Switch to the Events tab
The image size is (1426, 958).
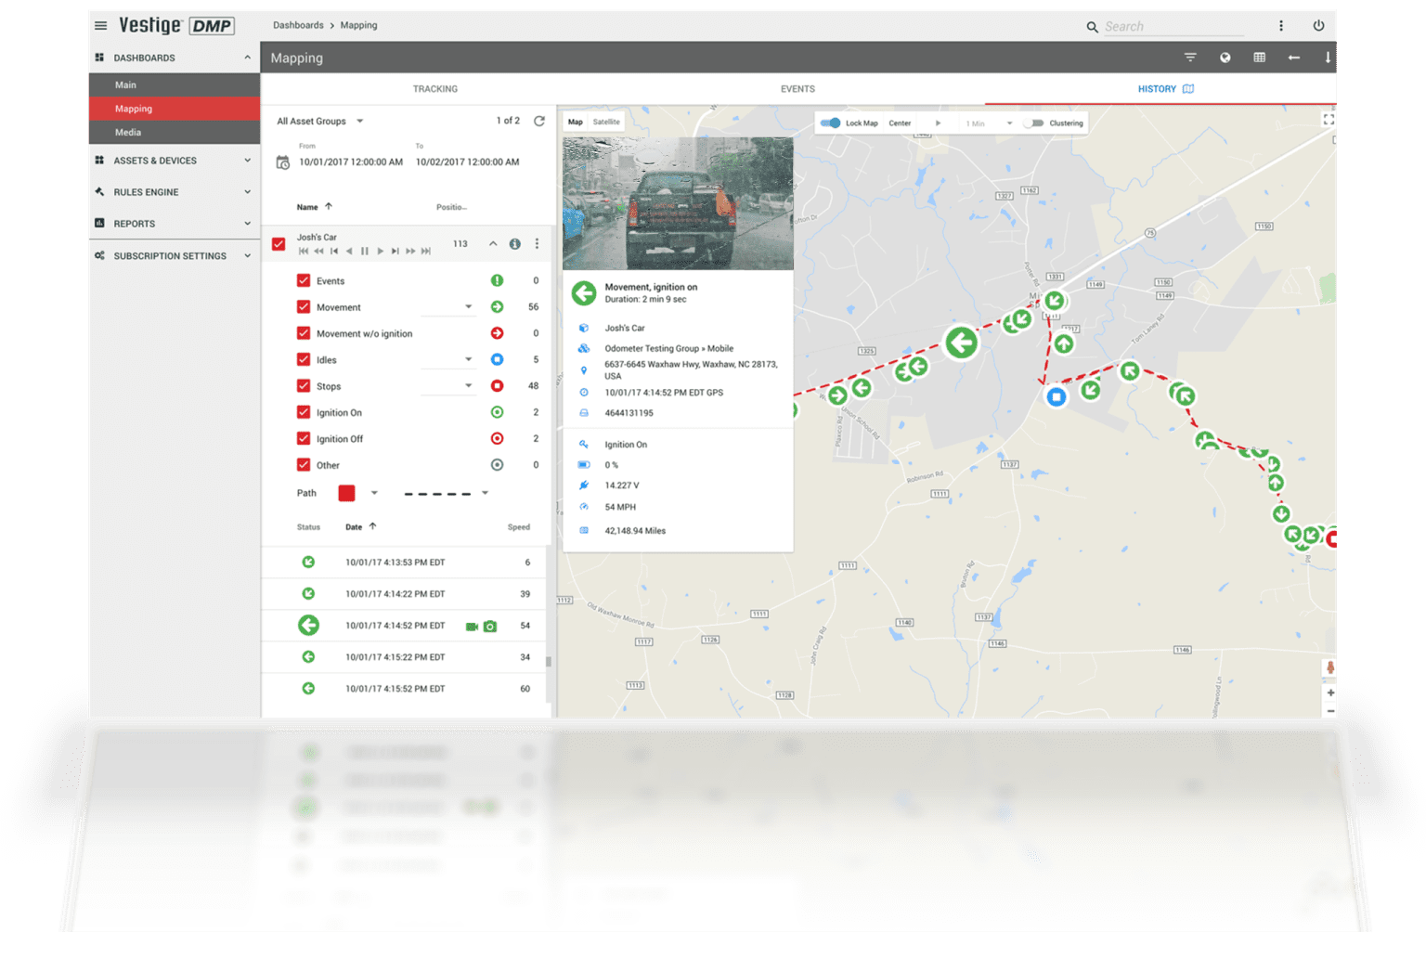(797, 89)
